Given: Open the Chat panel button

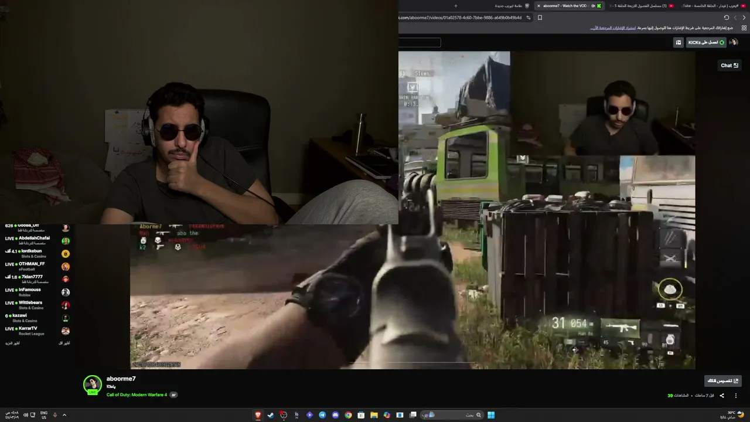Looking at the screenshot, I should click(729, 66).
